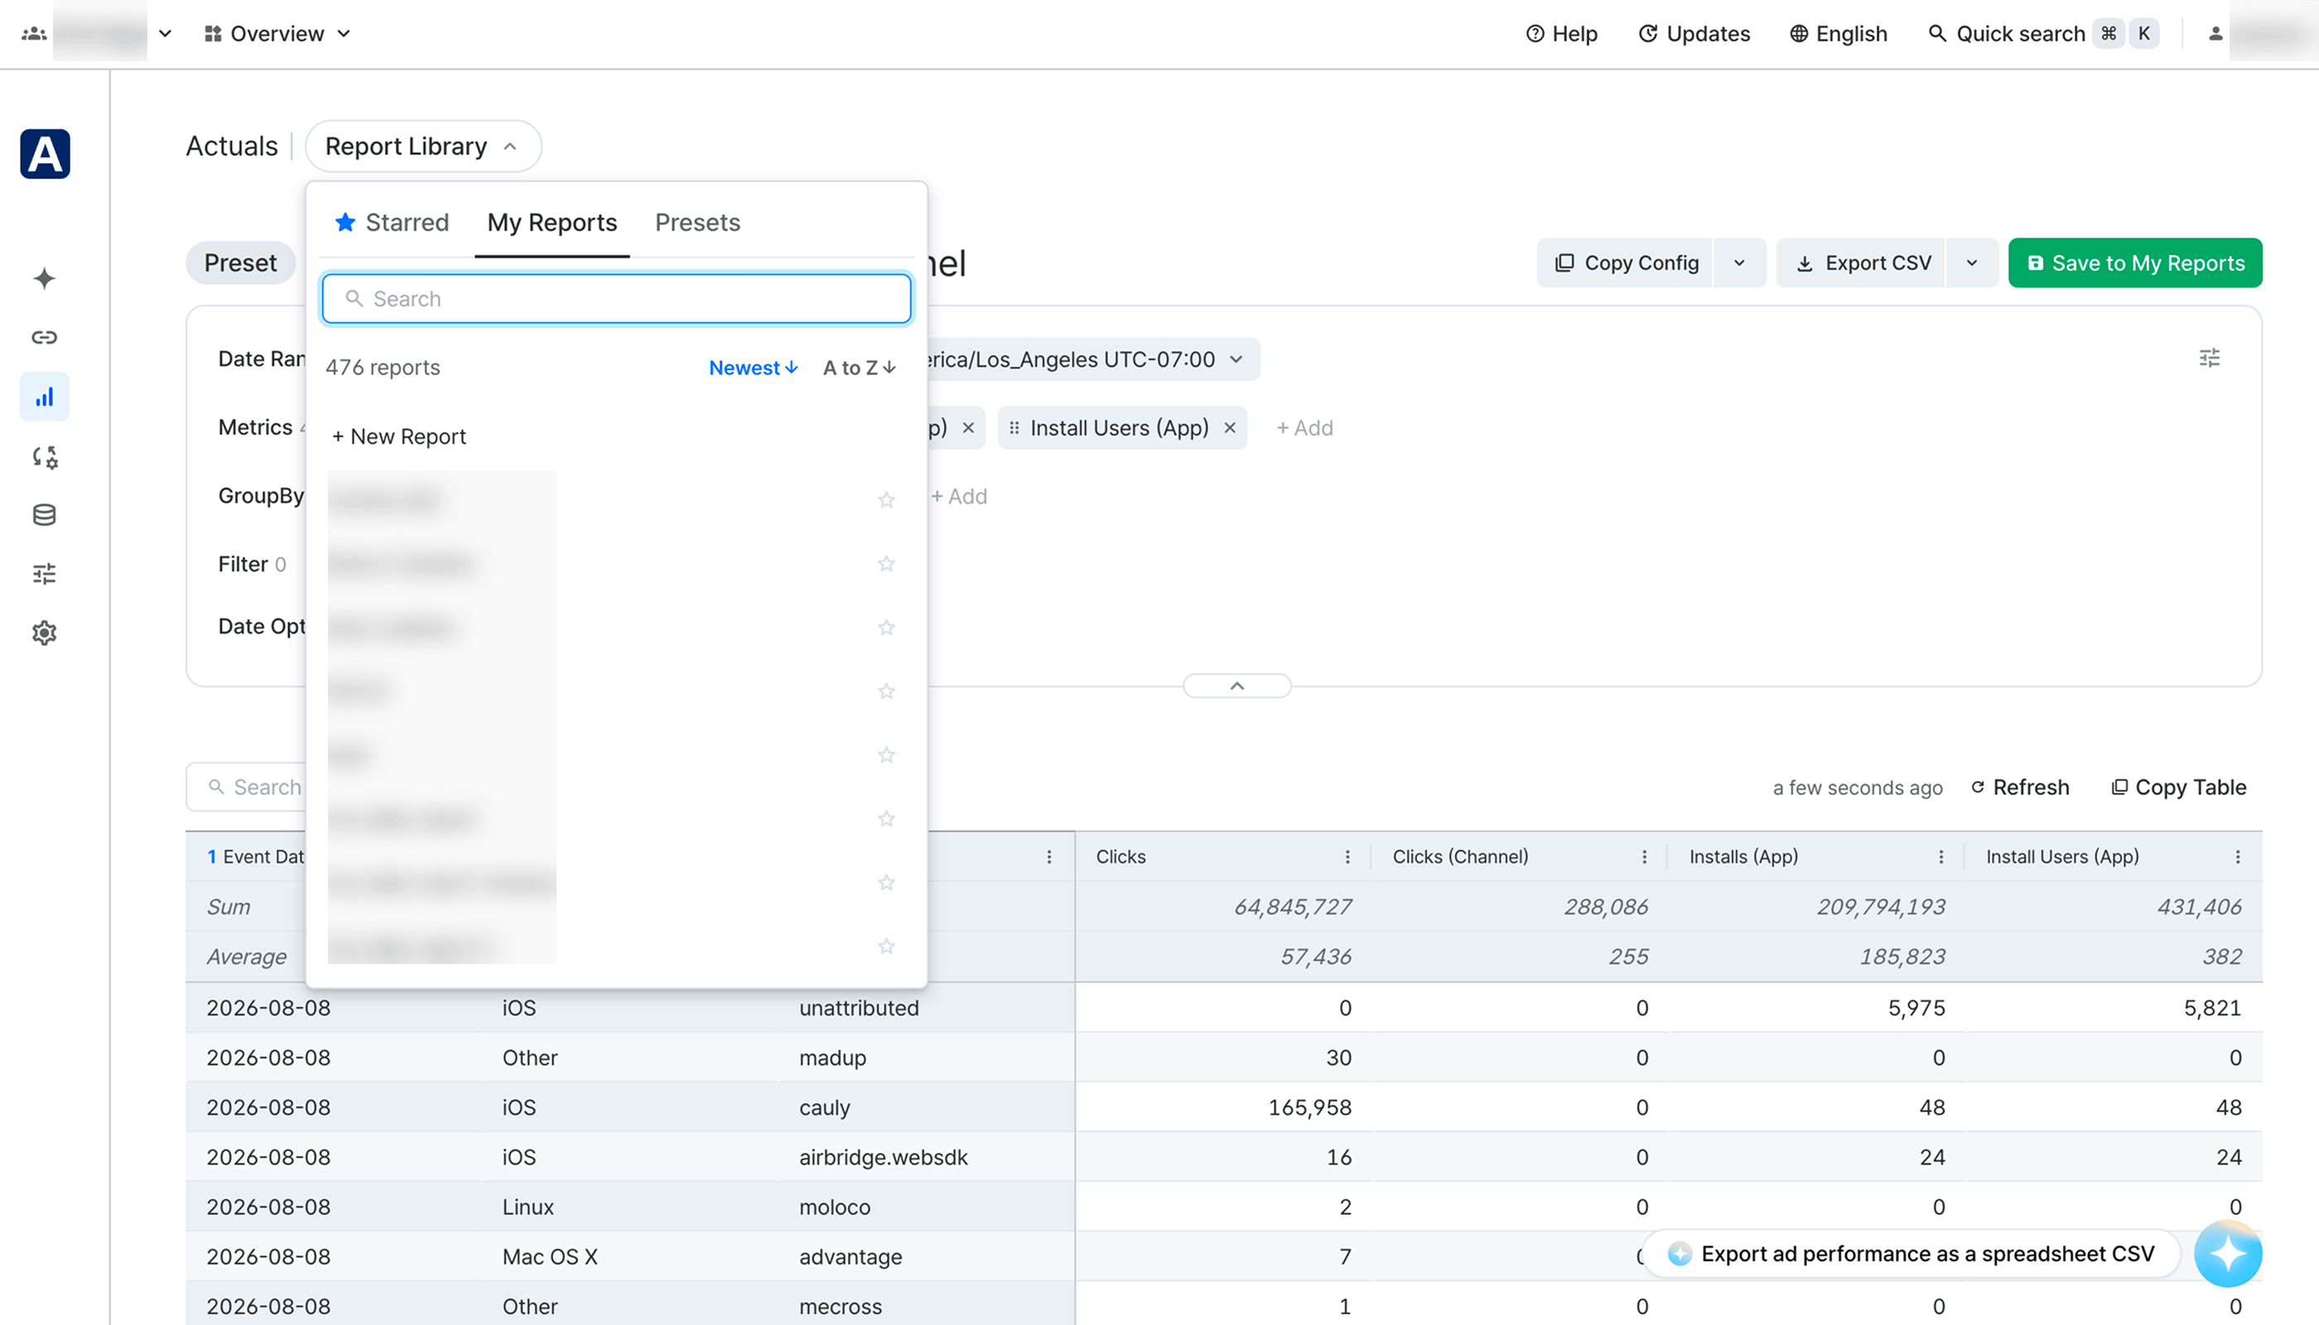Open Clicks column options menu
The image size is (2319, 1325).
click(x=1348, y=857)
